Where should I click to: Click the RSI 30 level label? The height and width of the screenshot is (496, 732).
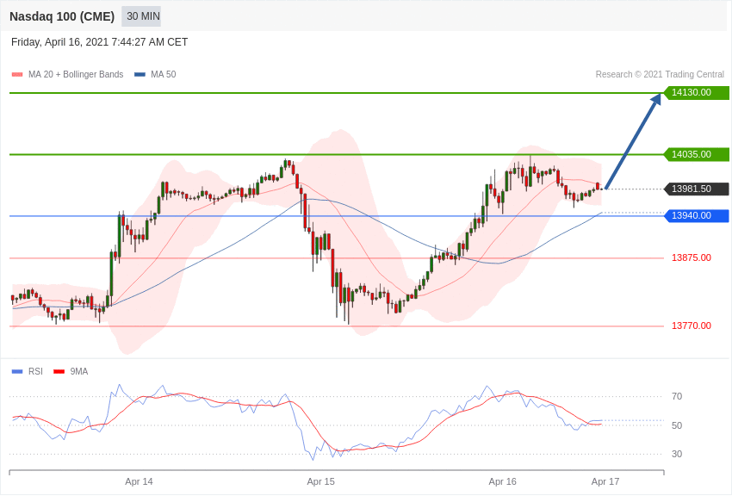677,455
